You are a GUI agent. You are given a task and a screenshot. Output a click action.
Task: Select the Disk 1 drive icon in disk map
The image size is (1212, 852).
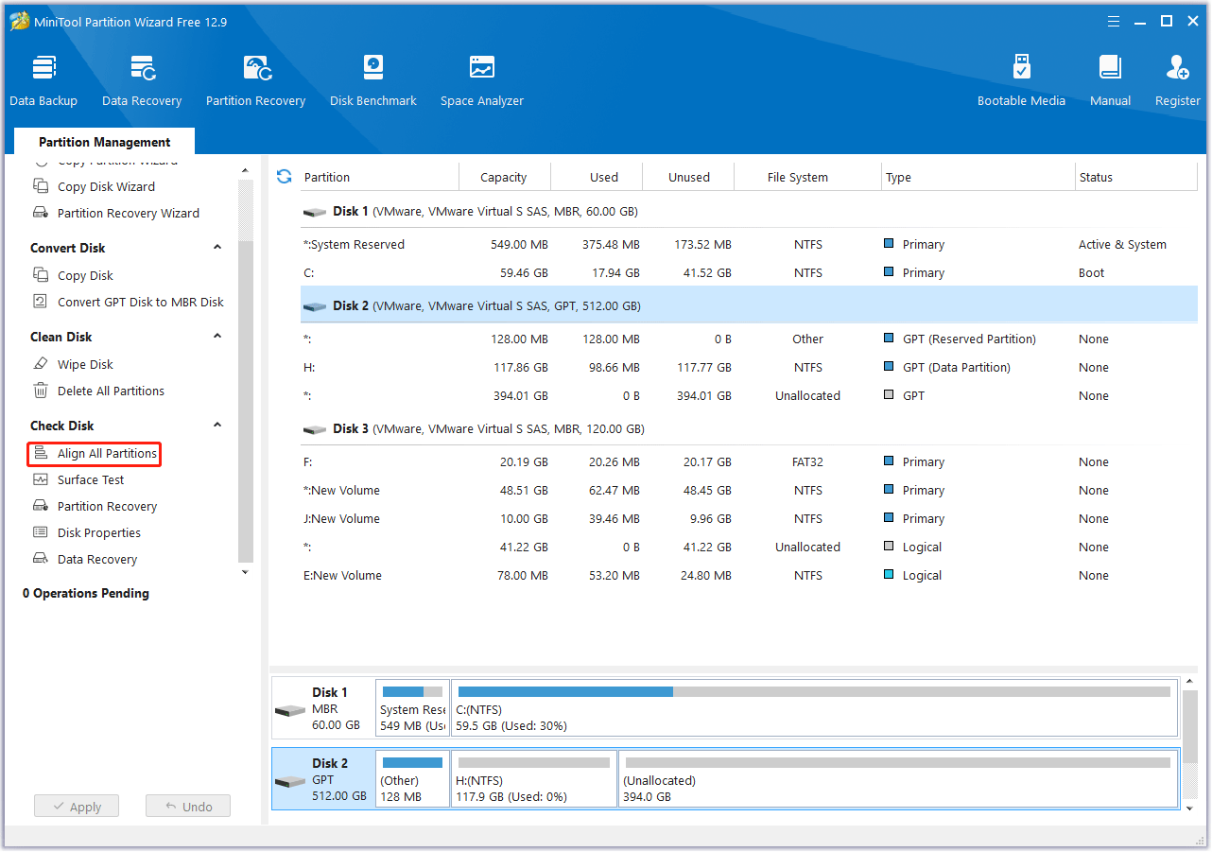coord(290,711)
